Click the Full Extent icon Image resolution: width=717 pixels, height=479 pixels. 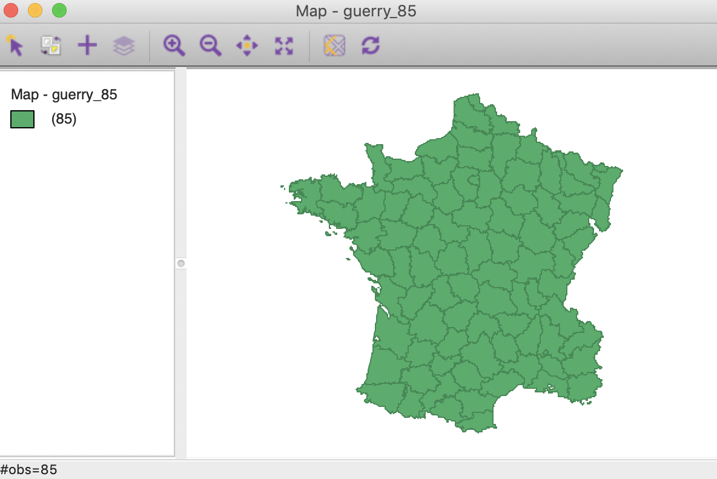click(284, 45)
